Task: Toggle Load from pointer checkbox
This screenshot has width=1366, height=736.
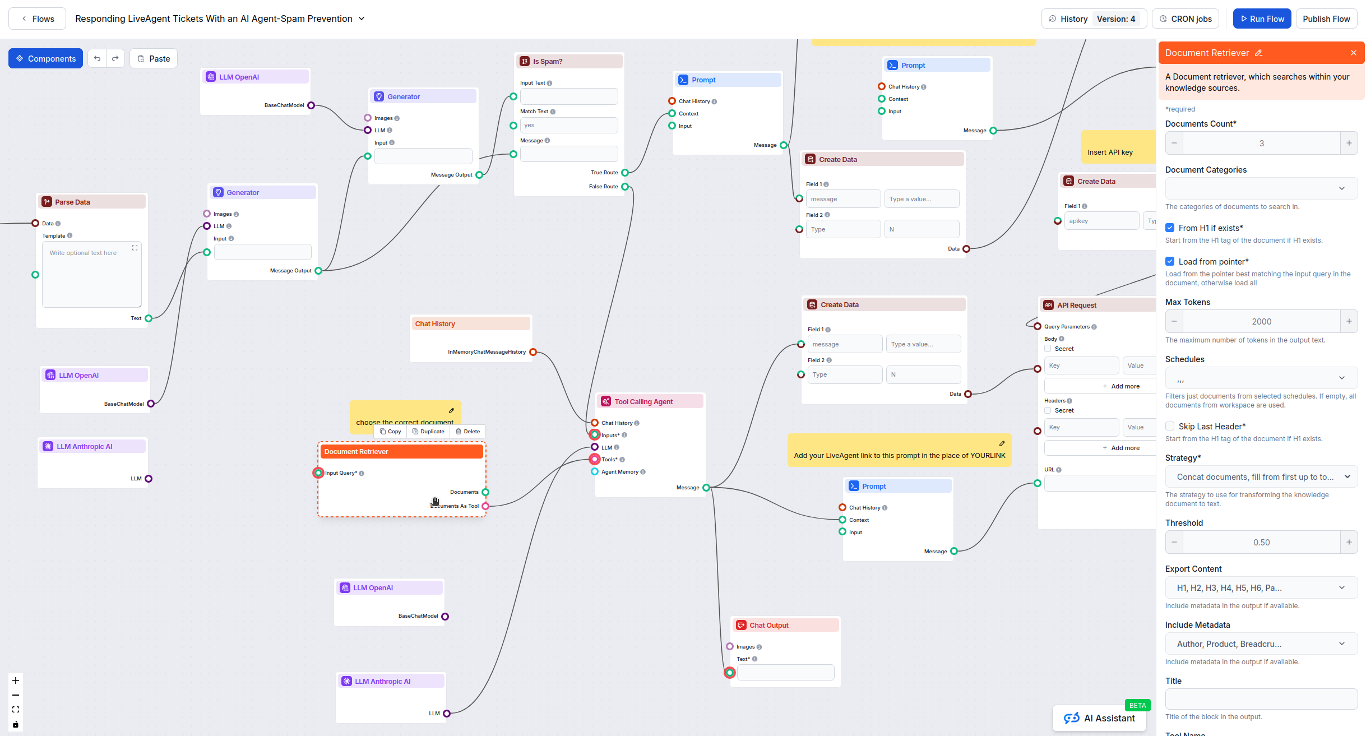Action: click(x=1170, y=261)
